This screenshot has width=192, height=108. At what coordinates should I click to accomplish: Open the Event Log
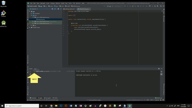pyautogui.click(x=158, y=98)
